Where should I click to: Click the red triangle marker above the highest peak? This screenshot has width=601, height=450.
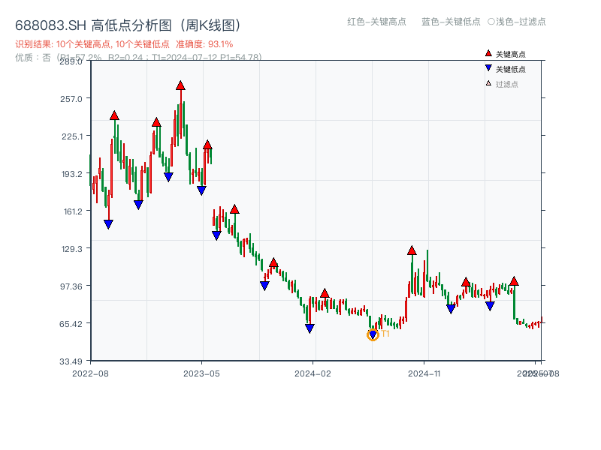coord(180,85)
